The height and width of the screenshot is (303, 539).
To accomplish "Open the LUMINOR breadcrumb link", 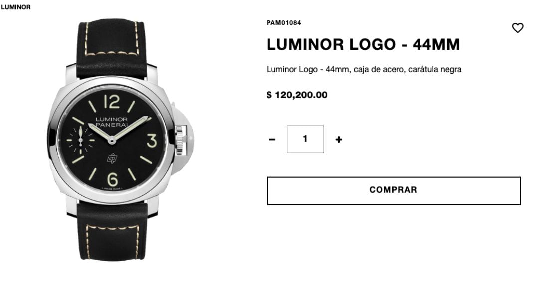I will point(16,7).
